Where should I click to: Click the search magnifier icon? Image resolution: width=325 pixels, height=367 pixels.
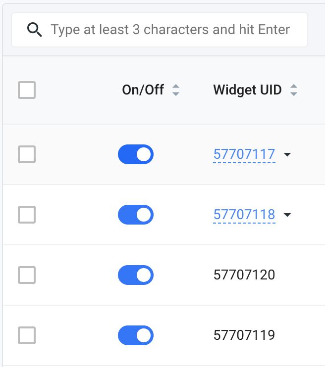pos(34,30)
